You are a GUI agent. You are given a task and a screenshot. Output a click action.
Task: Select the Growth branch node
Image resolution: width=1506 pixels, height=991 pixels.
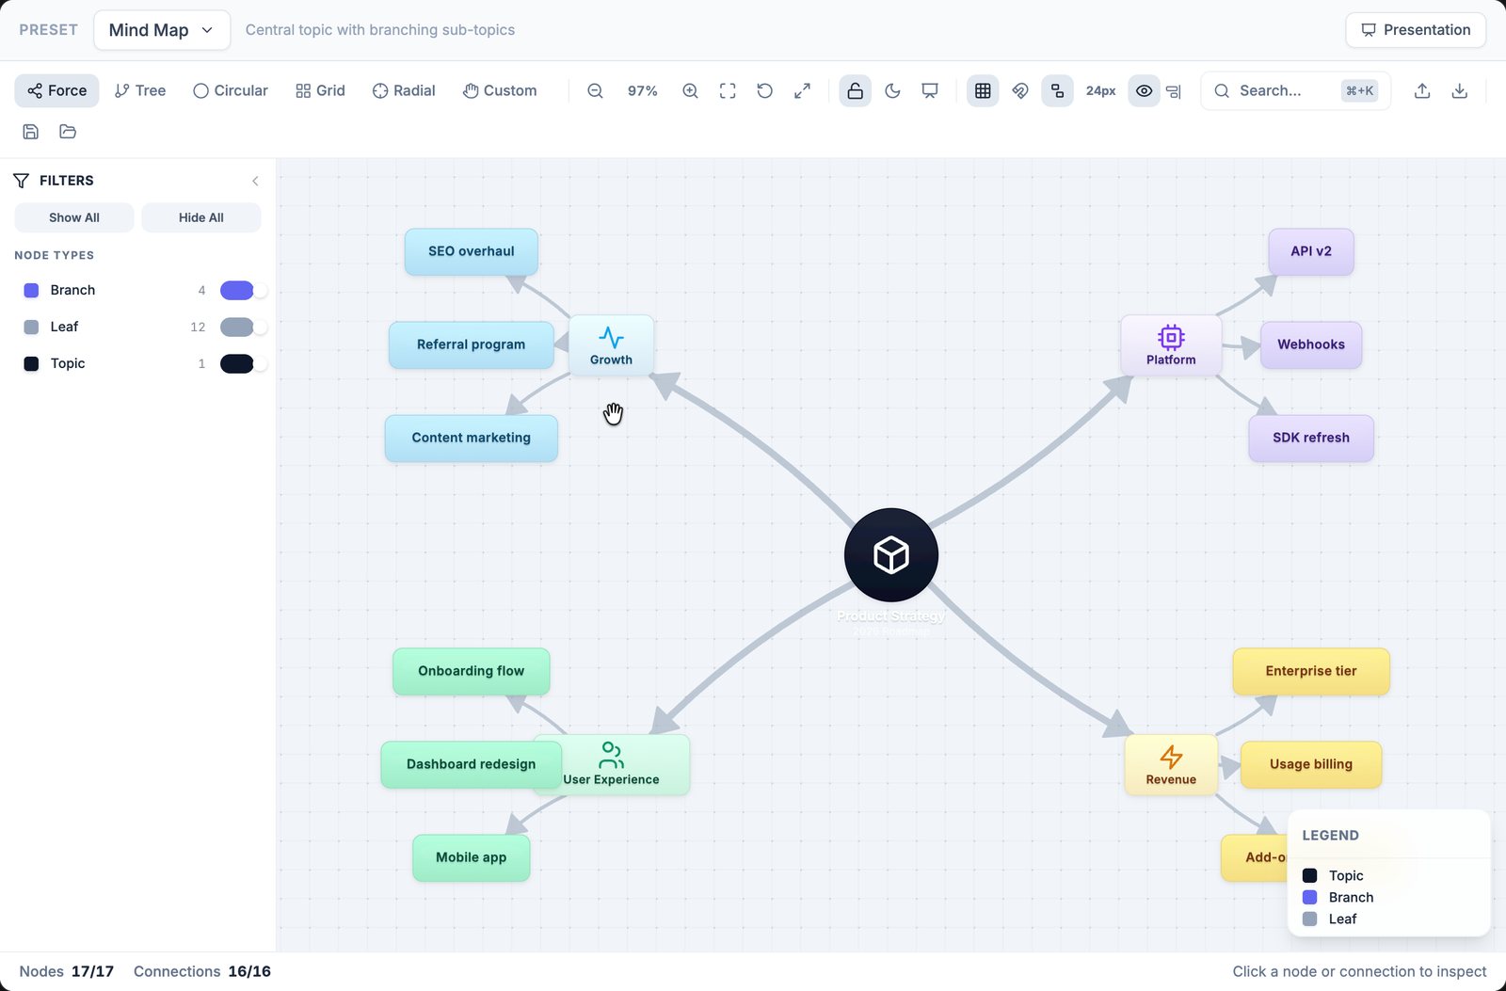click(611, 345)
